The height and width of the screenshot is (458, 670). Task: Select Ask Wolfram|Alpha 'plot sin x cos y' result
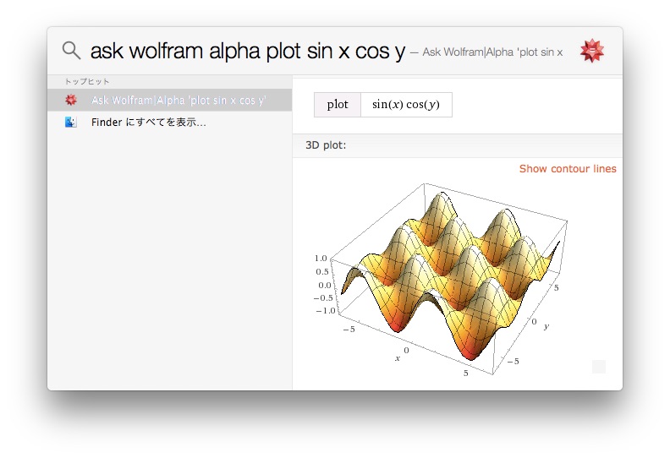tap(170, 100)
